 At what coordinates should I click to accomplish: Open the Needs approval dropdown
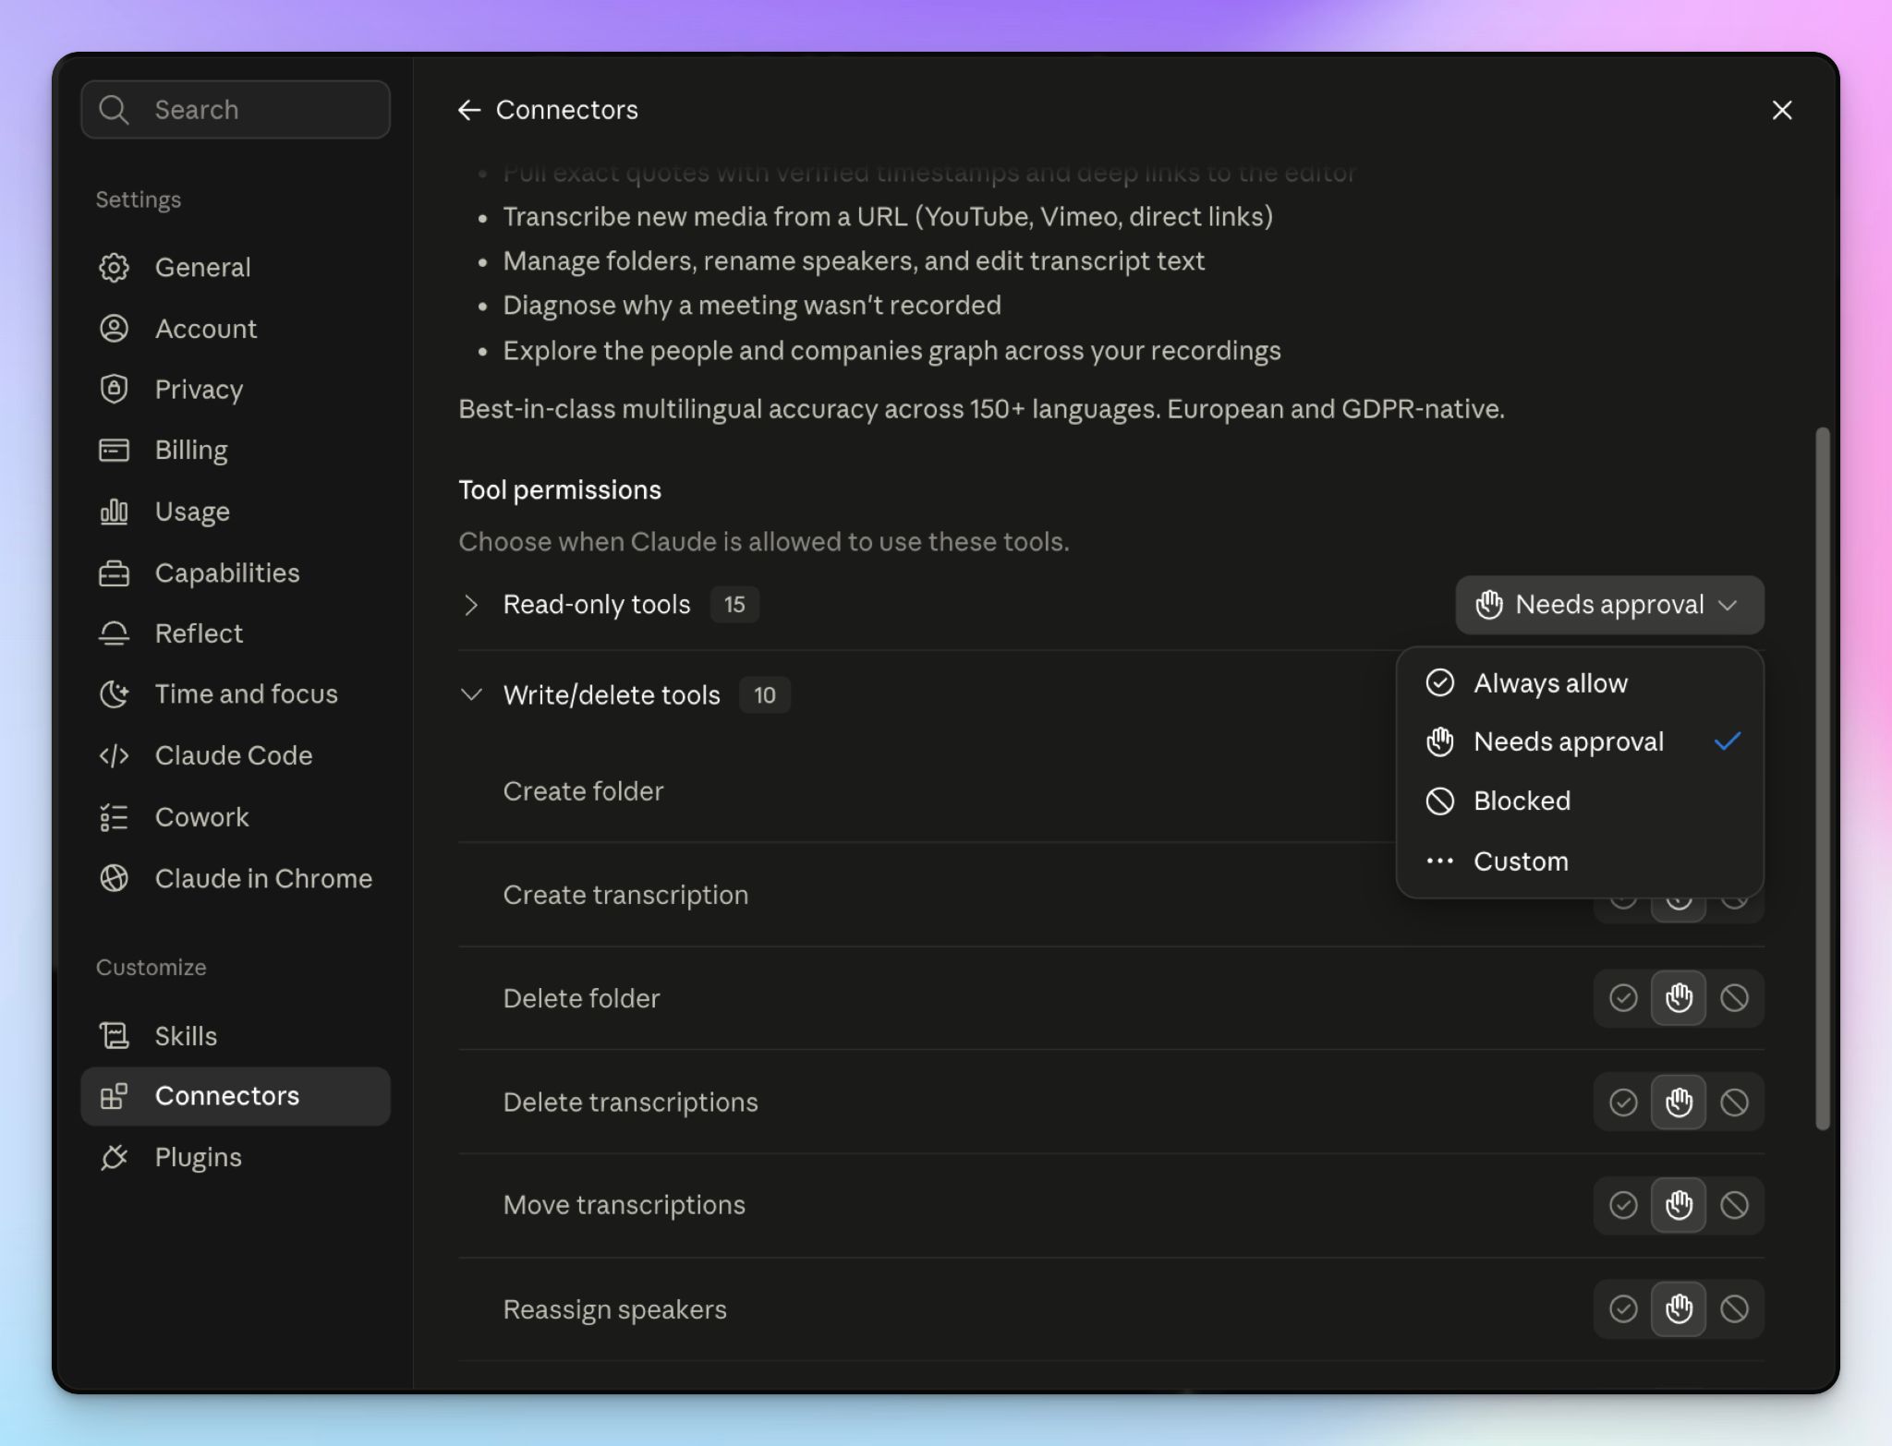[1609, 605]
